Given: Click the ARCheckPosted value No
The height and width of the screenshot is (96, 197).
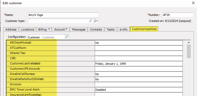Looking at the screenshot, I should tap(139, 43).
